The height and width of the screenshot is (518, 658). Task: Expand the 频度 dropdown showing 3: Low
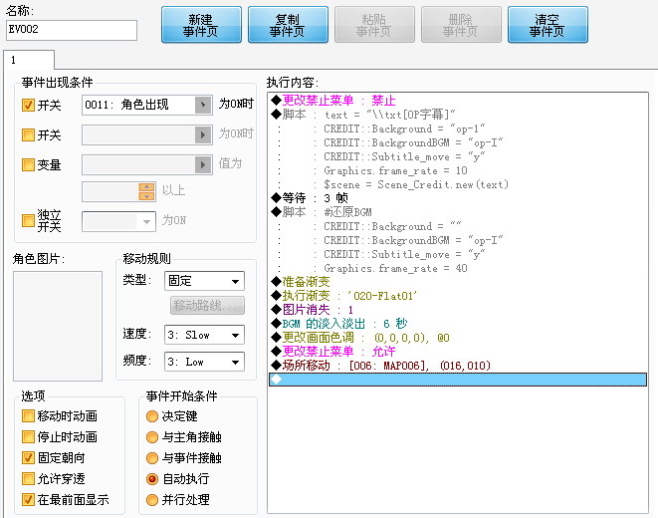pyautogui.click(x=235, y=363)
